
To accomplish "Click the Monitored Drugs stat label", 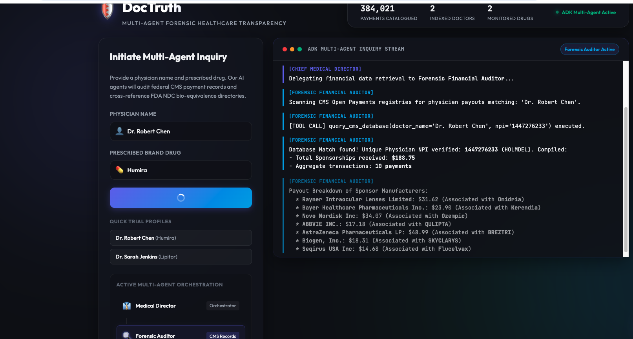I will coord(510,18).
